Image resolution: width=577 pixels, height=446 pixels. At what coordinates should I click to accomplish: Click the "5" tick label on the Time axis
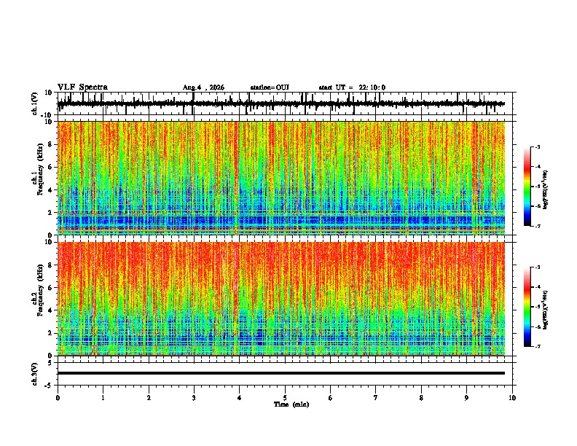coord(285,398)
